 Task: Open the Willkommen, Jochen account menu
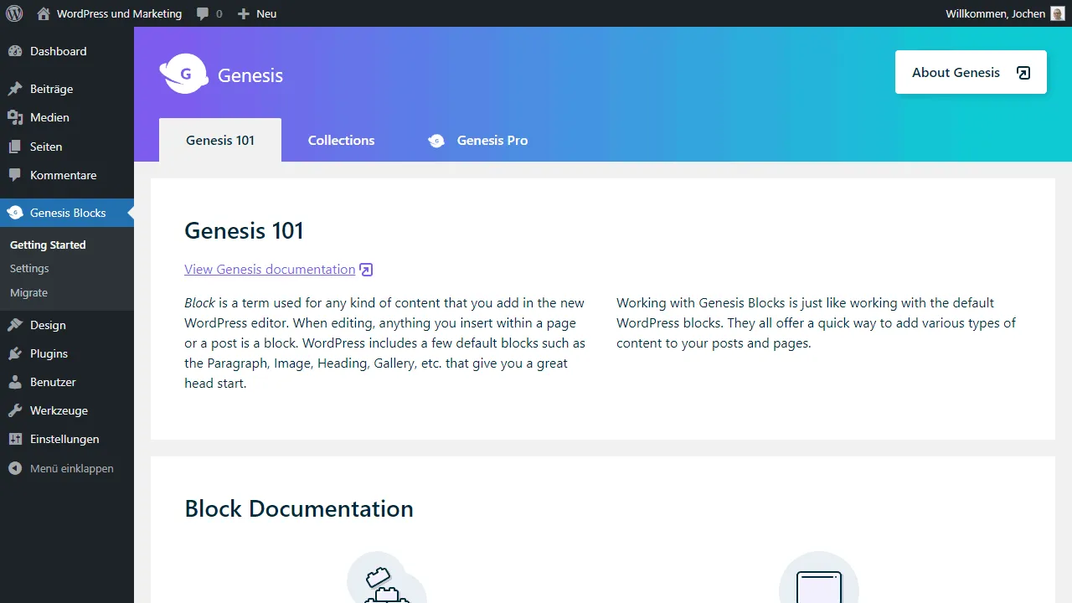point(1005,13)
